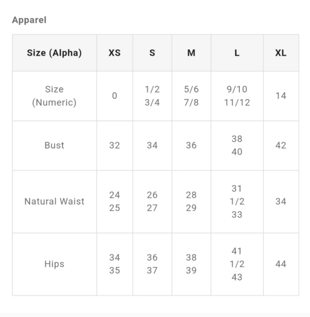Select the 5/6 7/8 numeric size cell
310x317 pixels.
click(x=191, y=96)
